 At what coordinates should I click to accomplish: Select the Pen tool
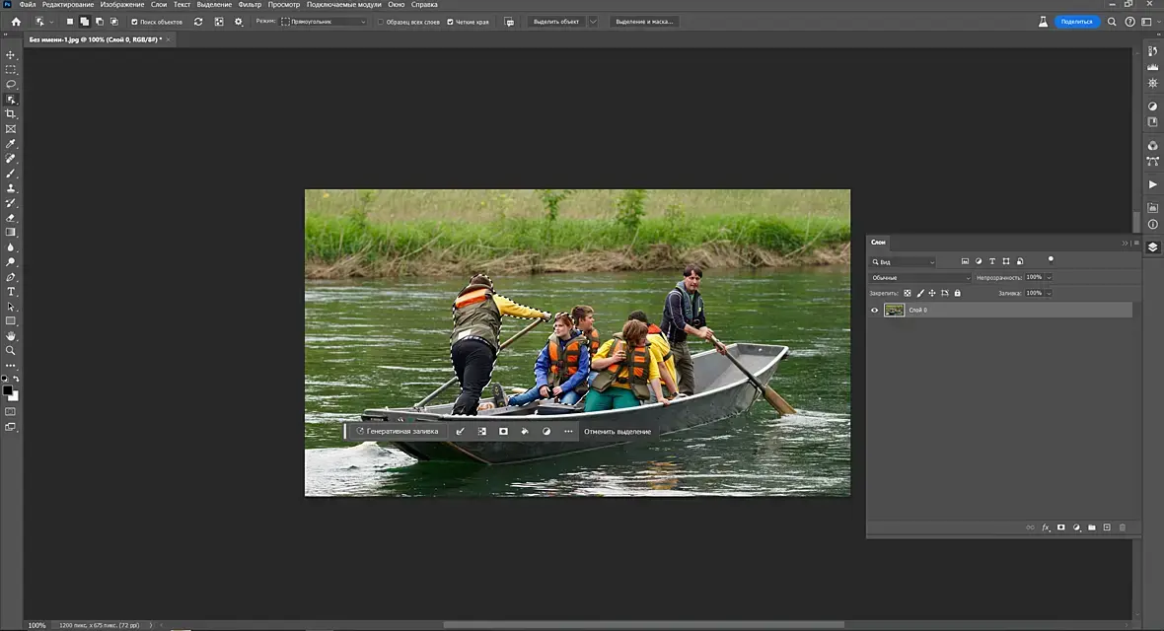tap(11, 277)
